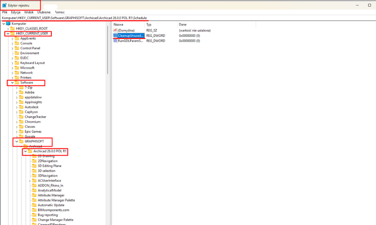Click the Komputer computer icon
Image resolution: width=376 pixels, height=225 pixels.
point(8,23)
